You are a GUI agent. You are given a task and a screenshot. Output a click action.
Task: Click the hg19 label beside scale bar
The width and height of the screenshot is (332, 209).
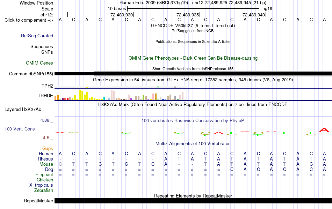coord(267,9)
